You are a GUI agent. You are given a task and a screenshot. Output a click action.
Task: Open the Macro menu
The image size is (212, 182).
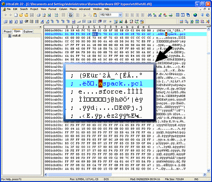(x=73, y=9)
